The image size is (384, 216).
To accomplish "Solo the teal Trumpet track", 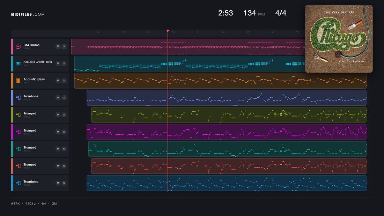I will pyautogui.click(x=64, y=149).
